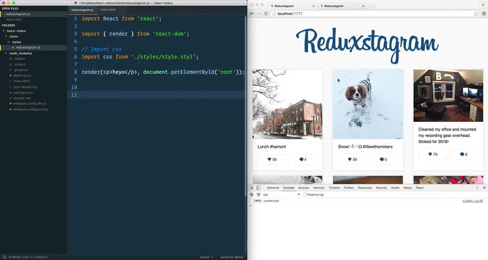The width and height of the screenshot is (488, 260).
Task: Switch to the Elements DevTools tab
Action: point(273,188)
